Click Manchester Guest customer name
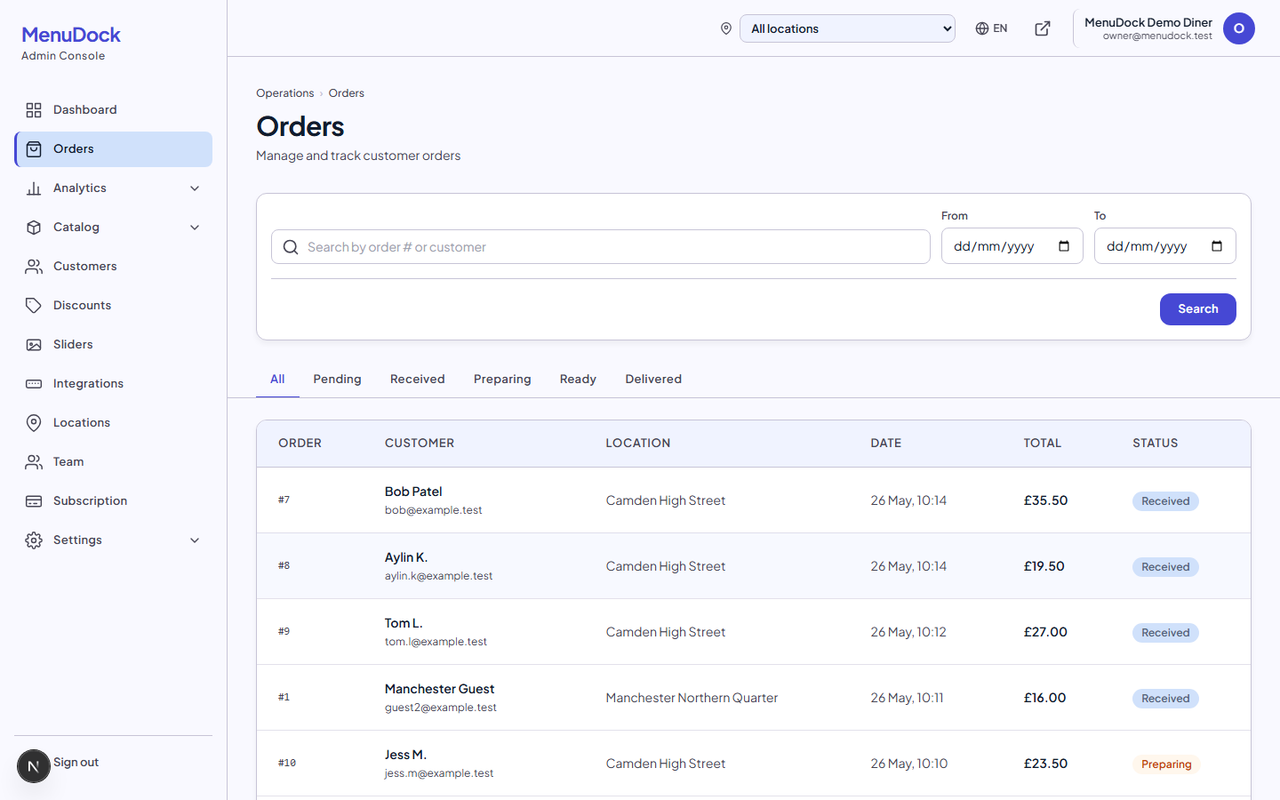The image size is (1280, 800). coord(439,689)
